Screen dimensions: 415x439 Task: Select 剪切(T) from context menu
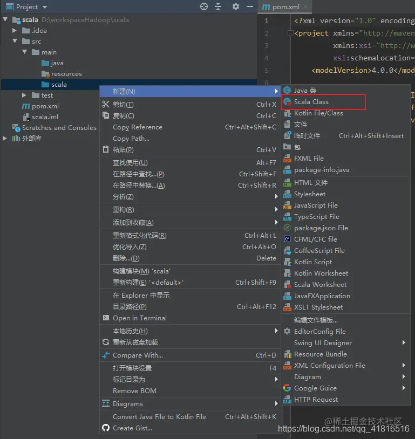click(x=190, y=105)
